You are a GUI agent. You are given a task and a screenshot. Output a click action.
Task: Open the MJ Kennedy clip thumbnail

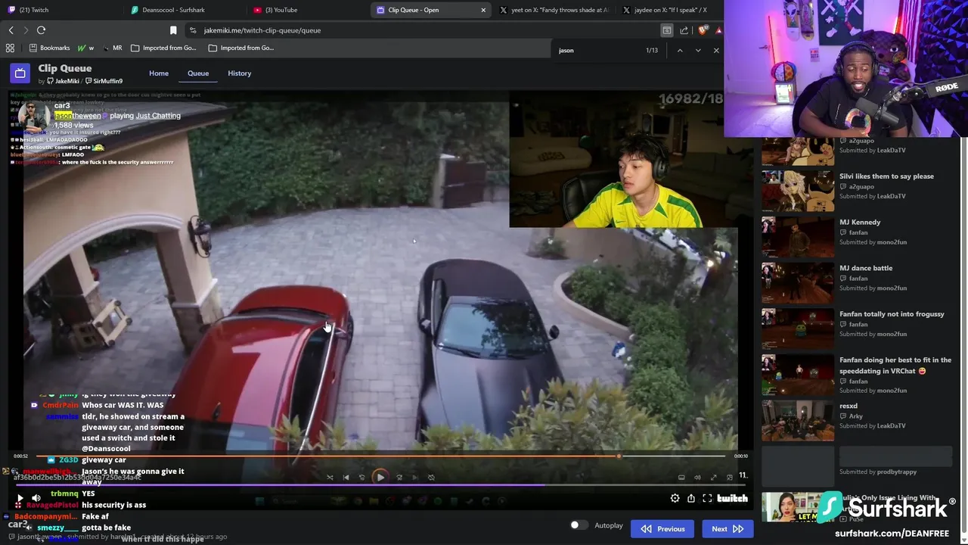tap(798, 236)
